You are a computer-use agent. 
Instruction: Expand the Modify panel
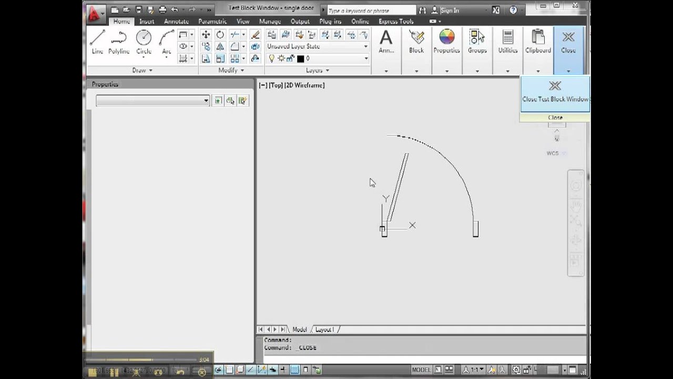pos(231,70)
